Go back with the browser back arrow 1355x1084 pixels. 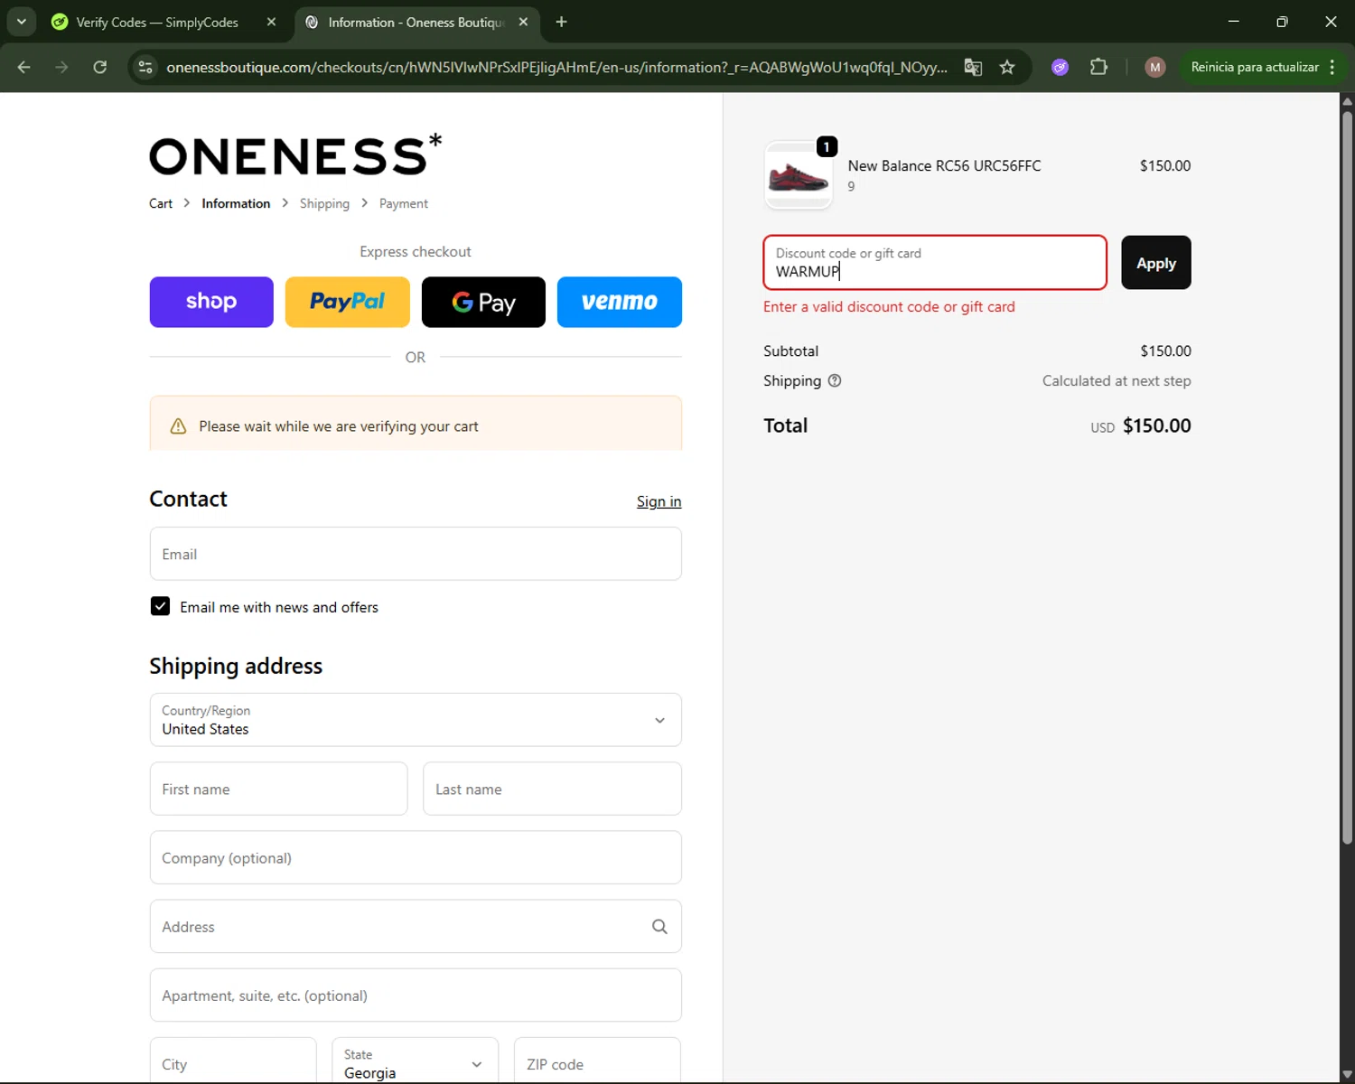click(x=24, y=67)
